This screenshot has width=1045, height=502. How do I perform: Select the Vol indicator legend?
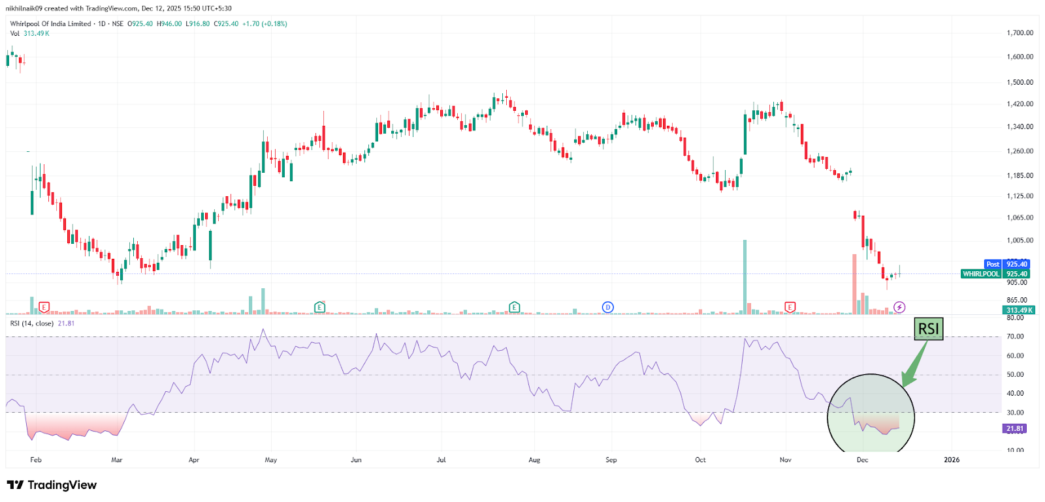point(15,33)
